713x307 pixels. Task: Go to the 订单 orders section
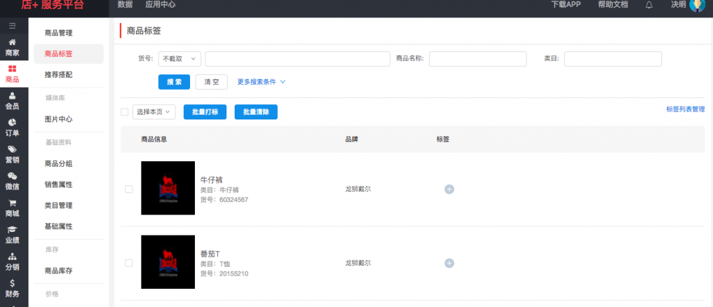(x=12, y=128)
